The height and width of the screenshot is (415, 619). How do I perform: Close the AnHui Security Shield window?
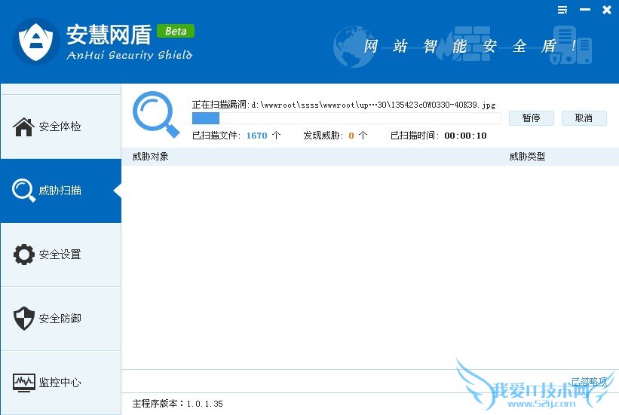point(607,10)
